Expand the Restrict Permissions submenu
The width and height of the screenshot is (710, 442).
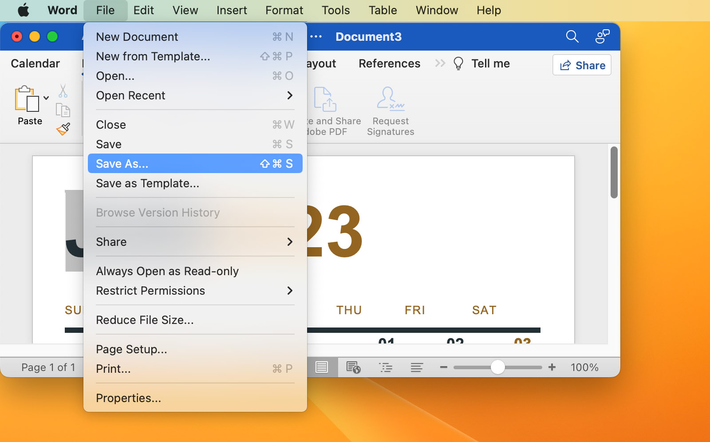coord(290,291)
